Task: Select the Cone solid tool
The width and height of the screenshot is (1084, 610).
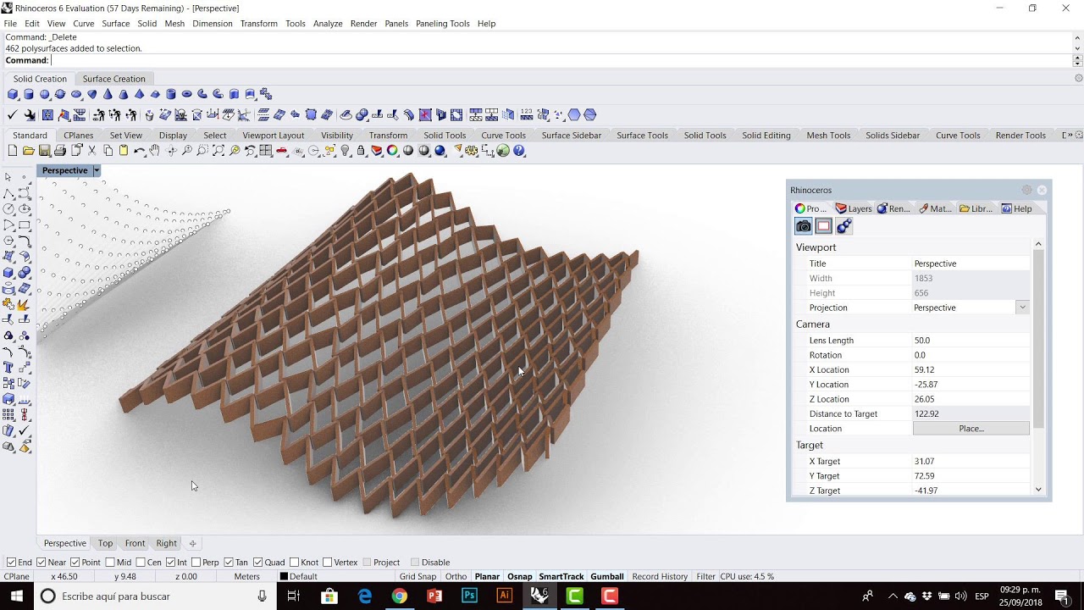Action: (108, 94)
